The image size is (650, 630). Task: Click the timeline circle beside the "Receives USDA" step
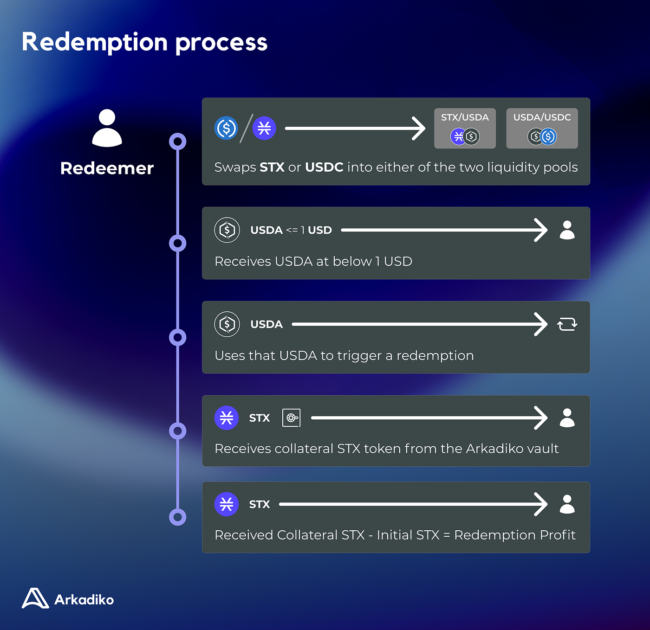tap(177, 243)
